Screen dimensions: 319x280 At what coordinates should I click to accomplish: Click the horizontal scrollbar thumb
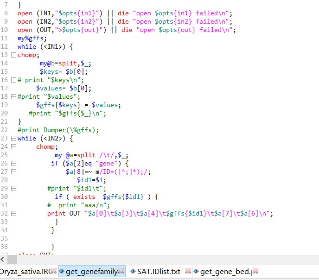(x=12, y=260)
